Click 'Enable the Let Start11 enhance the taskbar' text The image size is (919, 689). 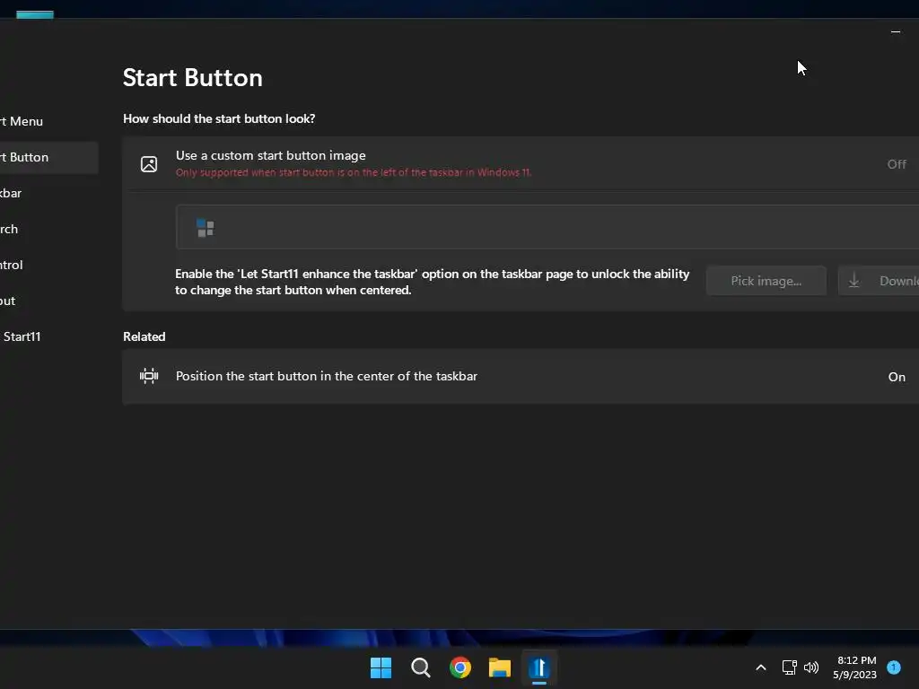(x=432, y=282)
